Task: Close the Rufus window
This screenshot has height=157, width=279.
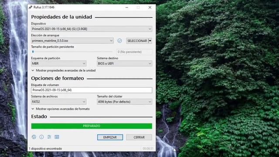Action: [150, 7]
